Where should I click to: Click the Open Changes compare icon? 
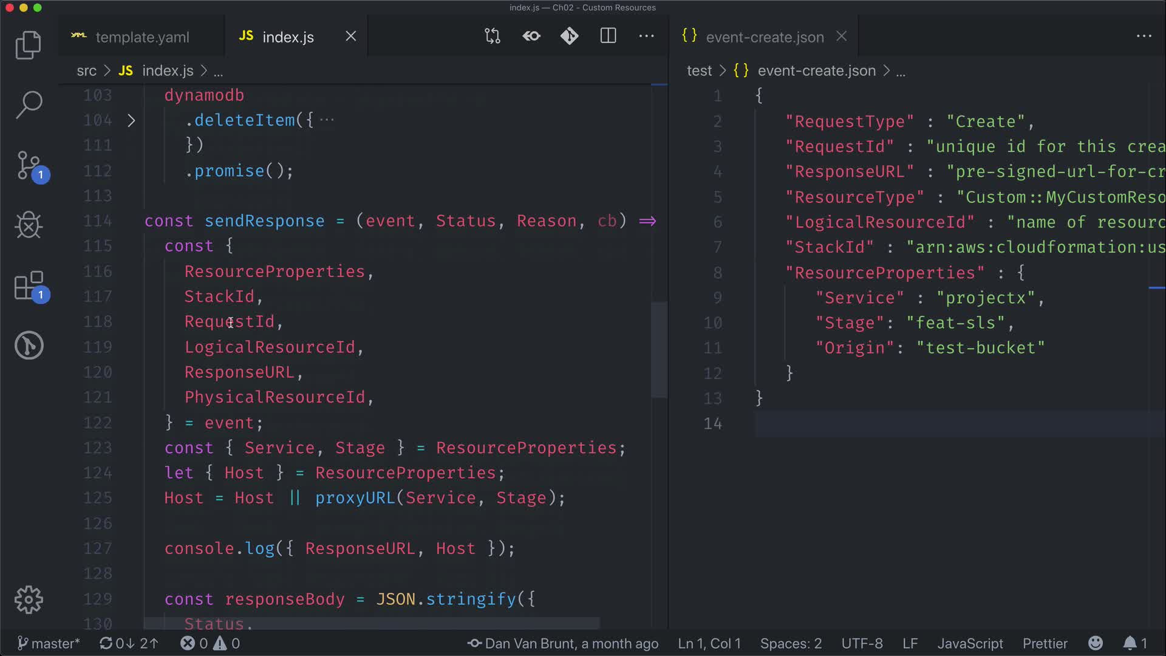point(493,36)
